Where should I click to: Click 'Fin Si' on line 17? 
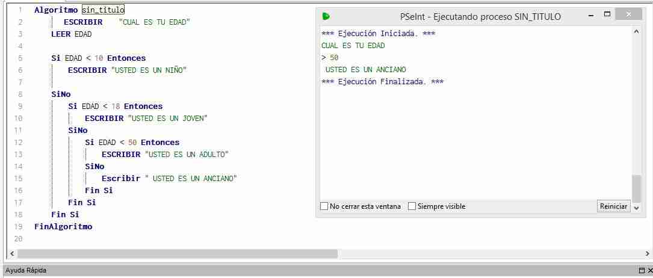tap(82, 203)
